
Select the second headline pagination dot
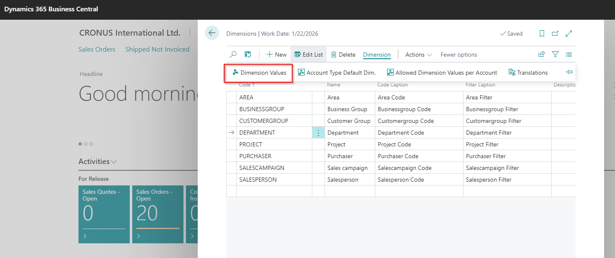(86, 144)
